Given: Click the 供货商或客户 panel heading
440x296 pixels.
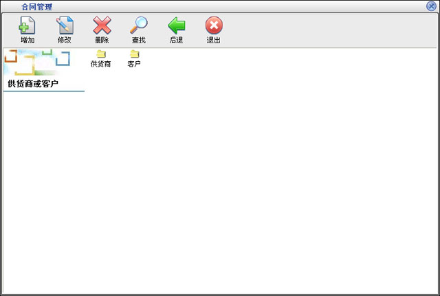Looking at the screenshot, I should (33, 84).
